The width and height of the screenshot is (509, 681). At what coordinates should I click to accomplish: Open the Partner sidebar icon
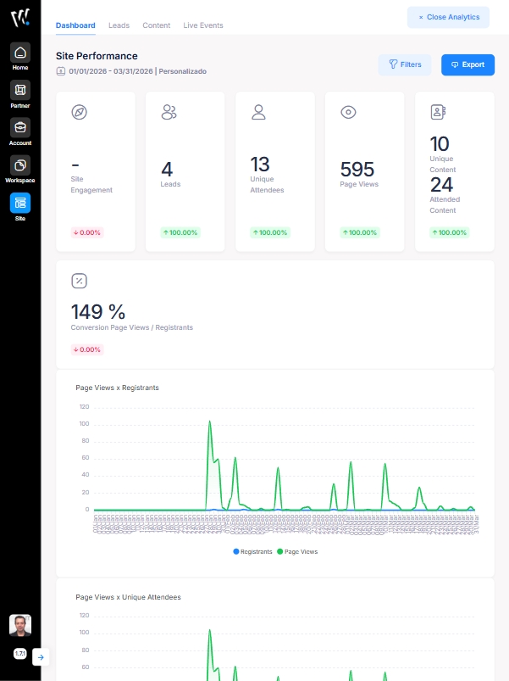(x=20, y=91)
